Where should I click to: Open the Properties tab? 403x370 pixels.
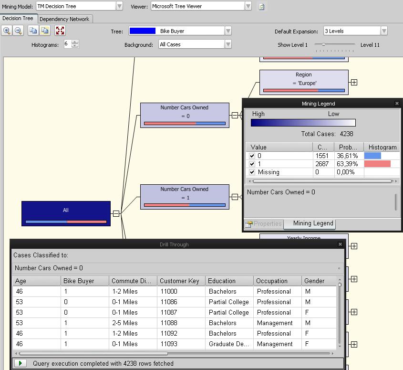click(x=263, y=224)
